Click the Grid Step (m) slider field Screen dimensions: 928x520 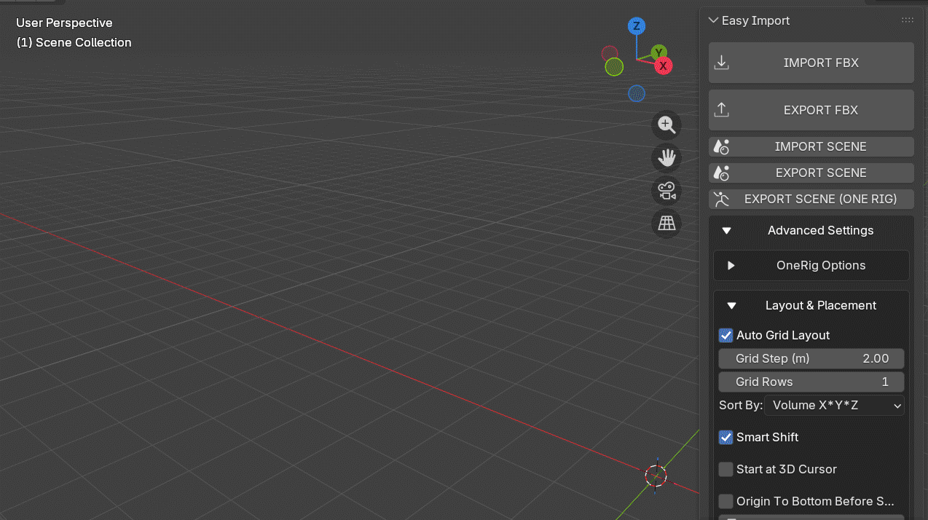tap(811, 358)
